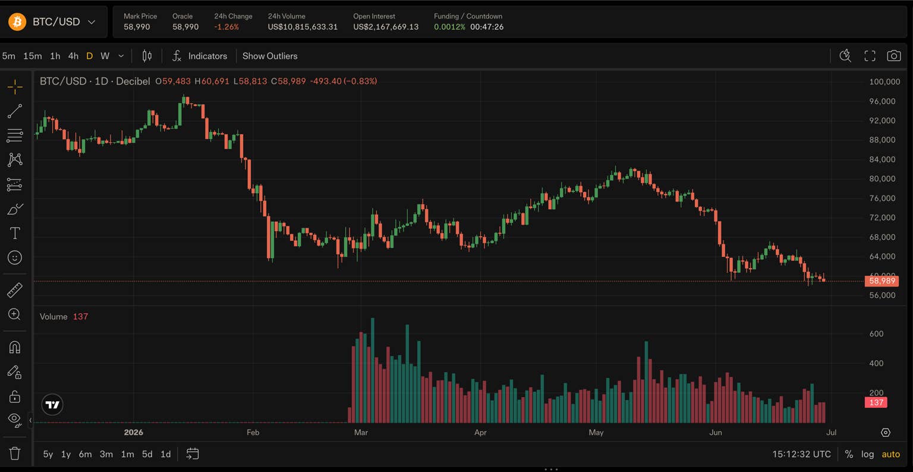Toggle log scale on price axis

click(x=868, y=454)
